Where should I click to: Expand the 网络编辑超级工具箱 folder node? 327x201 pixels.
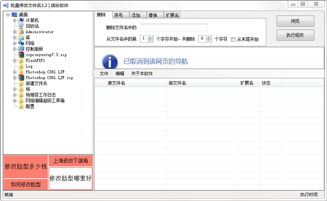[x=15, y=100]
